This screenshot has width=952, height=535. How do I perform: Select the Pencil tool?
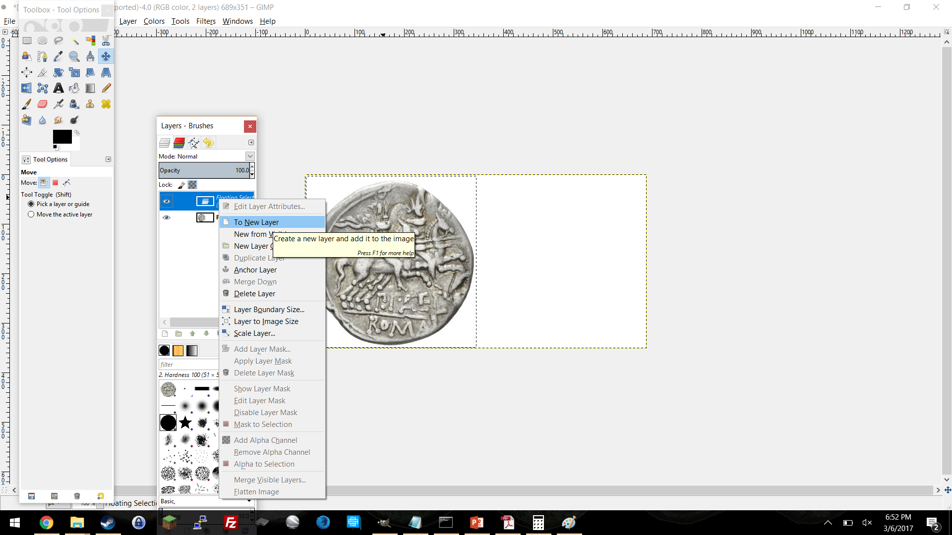pos(106,88)
